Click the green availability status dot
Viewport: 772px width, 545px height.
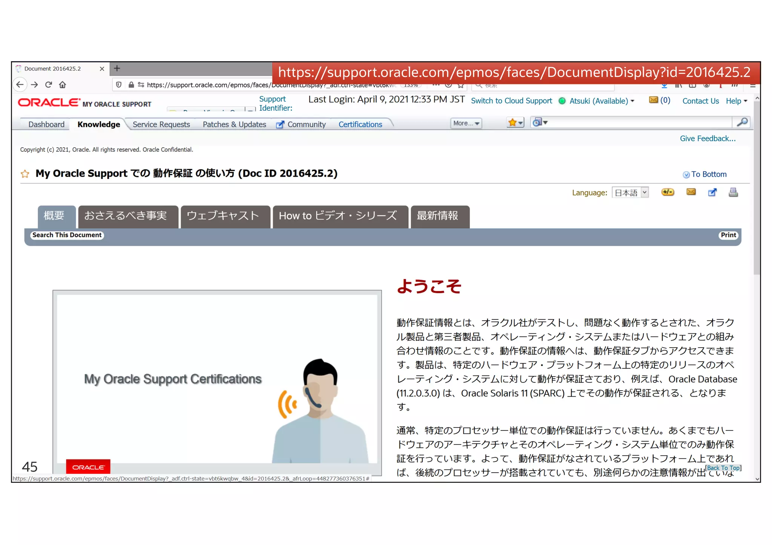coord(562,101)
